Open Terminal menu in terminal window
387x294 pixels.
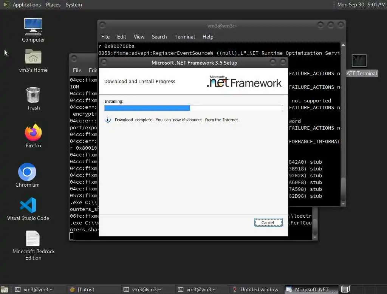coord(184,37)
